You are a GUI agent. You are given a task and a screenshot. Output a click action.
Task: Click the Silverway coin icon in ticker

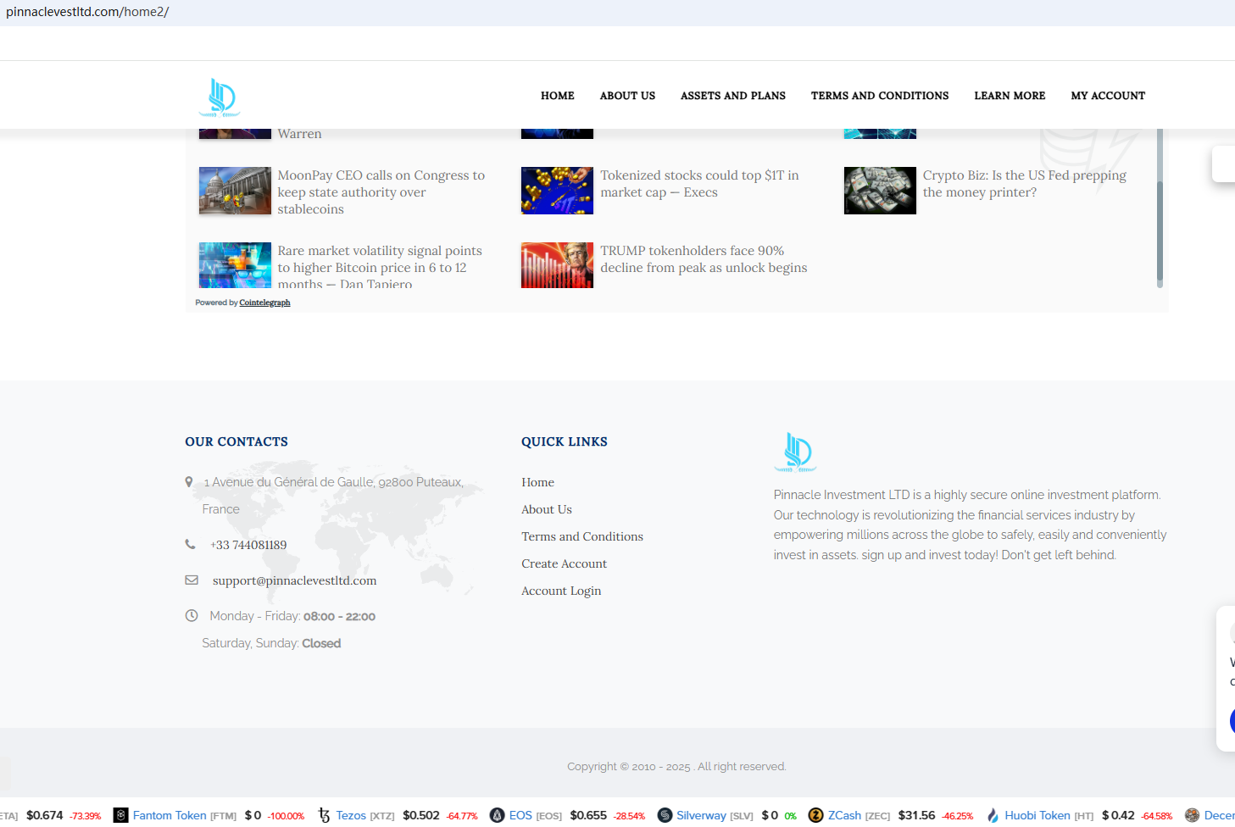click(x=665, y=815)
